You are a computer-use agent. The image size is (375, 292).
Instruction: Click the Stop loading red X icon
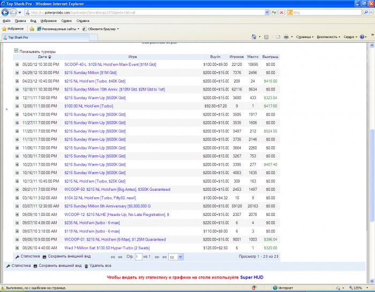282,12
